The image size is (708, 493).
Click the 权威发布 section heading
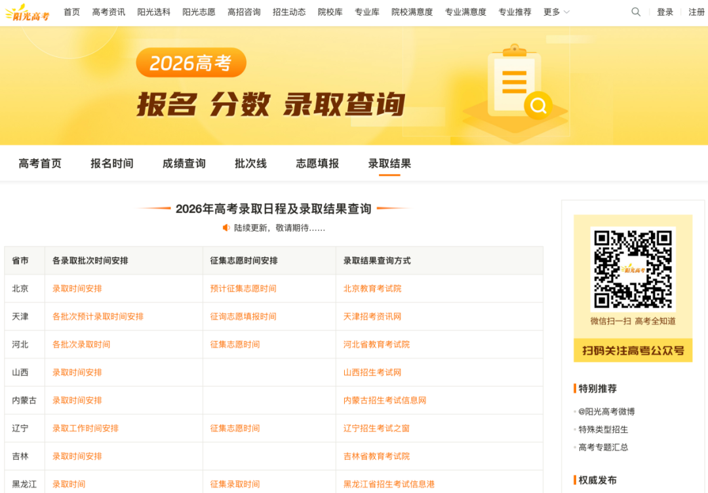click(x=597, y=481)
